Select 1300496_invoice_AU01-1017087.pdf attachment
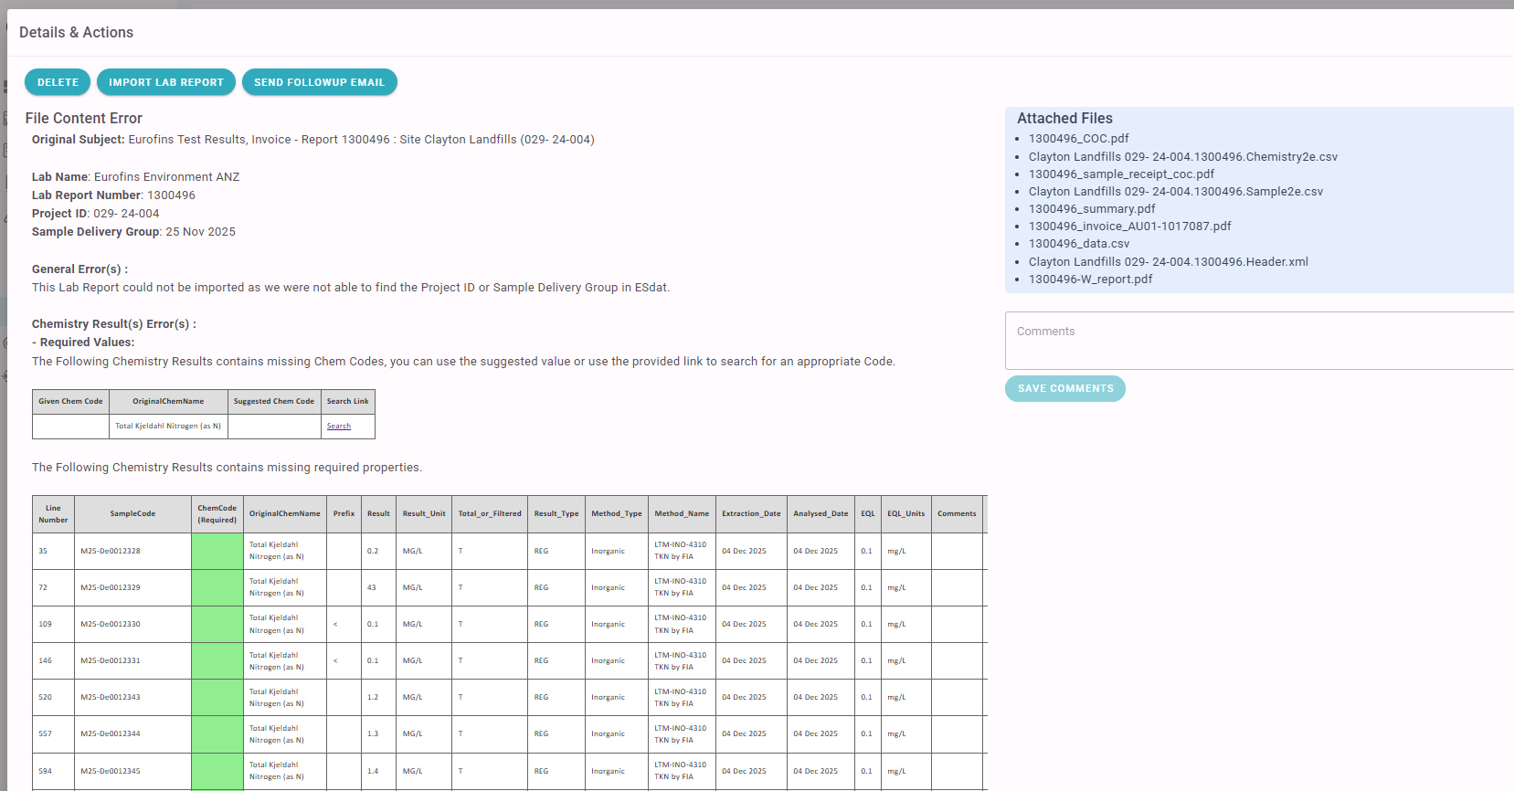The image size is (1514, 791). (x=1130, y=227)
